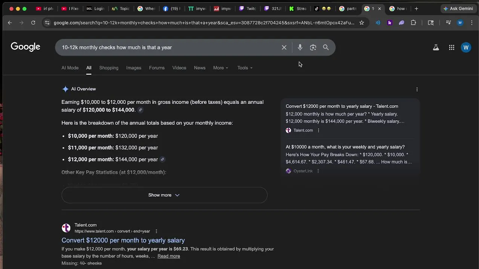Open AI Overview three-dot options menu
This screenshot has width=479, height=269.
click(x=417, y=89)
